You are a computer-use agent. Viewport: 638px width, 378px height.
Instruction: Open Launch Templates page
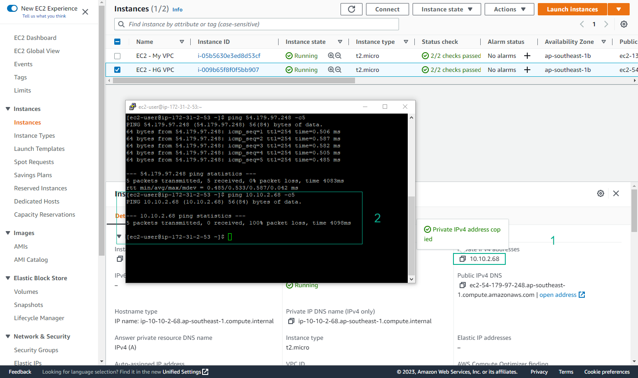[x=39, y=149]
